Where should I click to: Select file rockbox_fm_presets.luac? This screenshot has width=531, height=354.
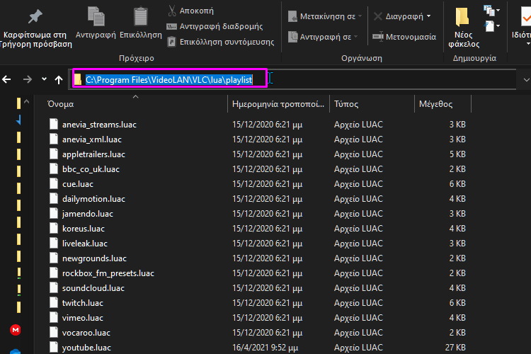point(108,273)
